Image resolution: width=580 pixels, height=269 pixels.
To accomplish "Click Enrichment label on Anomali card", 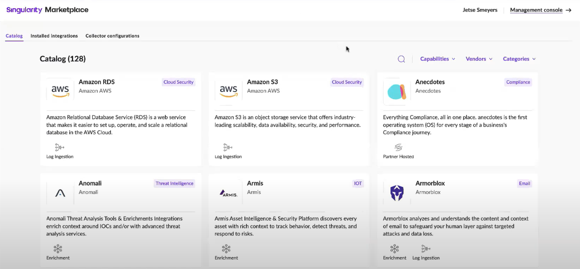I will (x=58, y=258).
